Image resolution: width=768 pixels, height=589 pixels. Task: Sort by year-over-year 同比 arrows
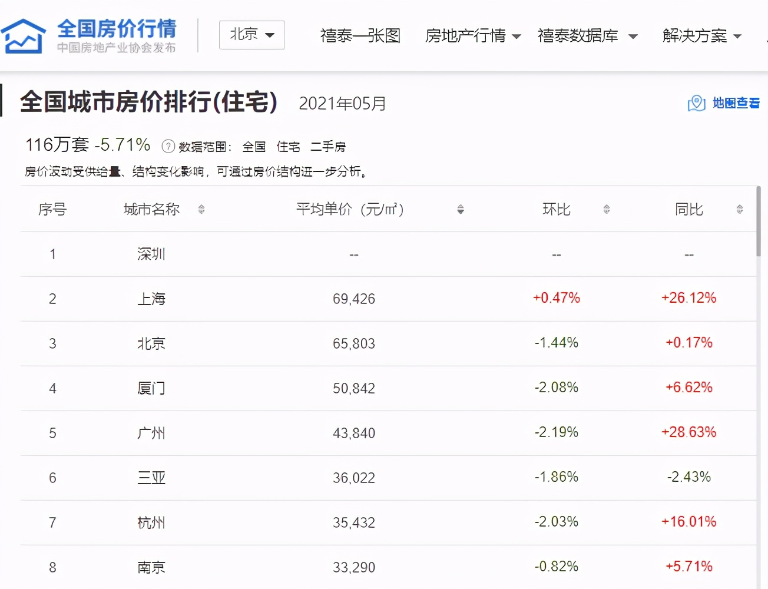point(740,209)
